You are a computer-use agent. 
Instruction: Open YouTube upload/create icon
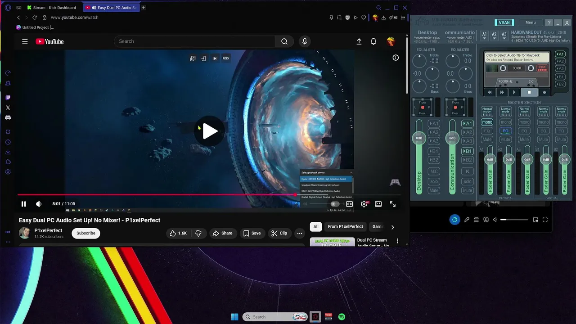[359, 41]
